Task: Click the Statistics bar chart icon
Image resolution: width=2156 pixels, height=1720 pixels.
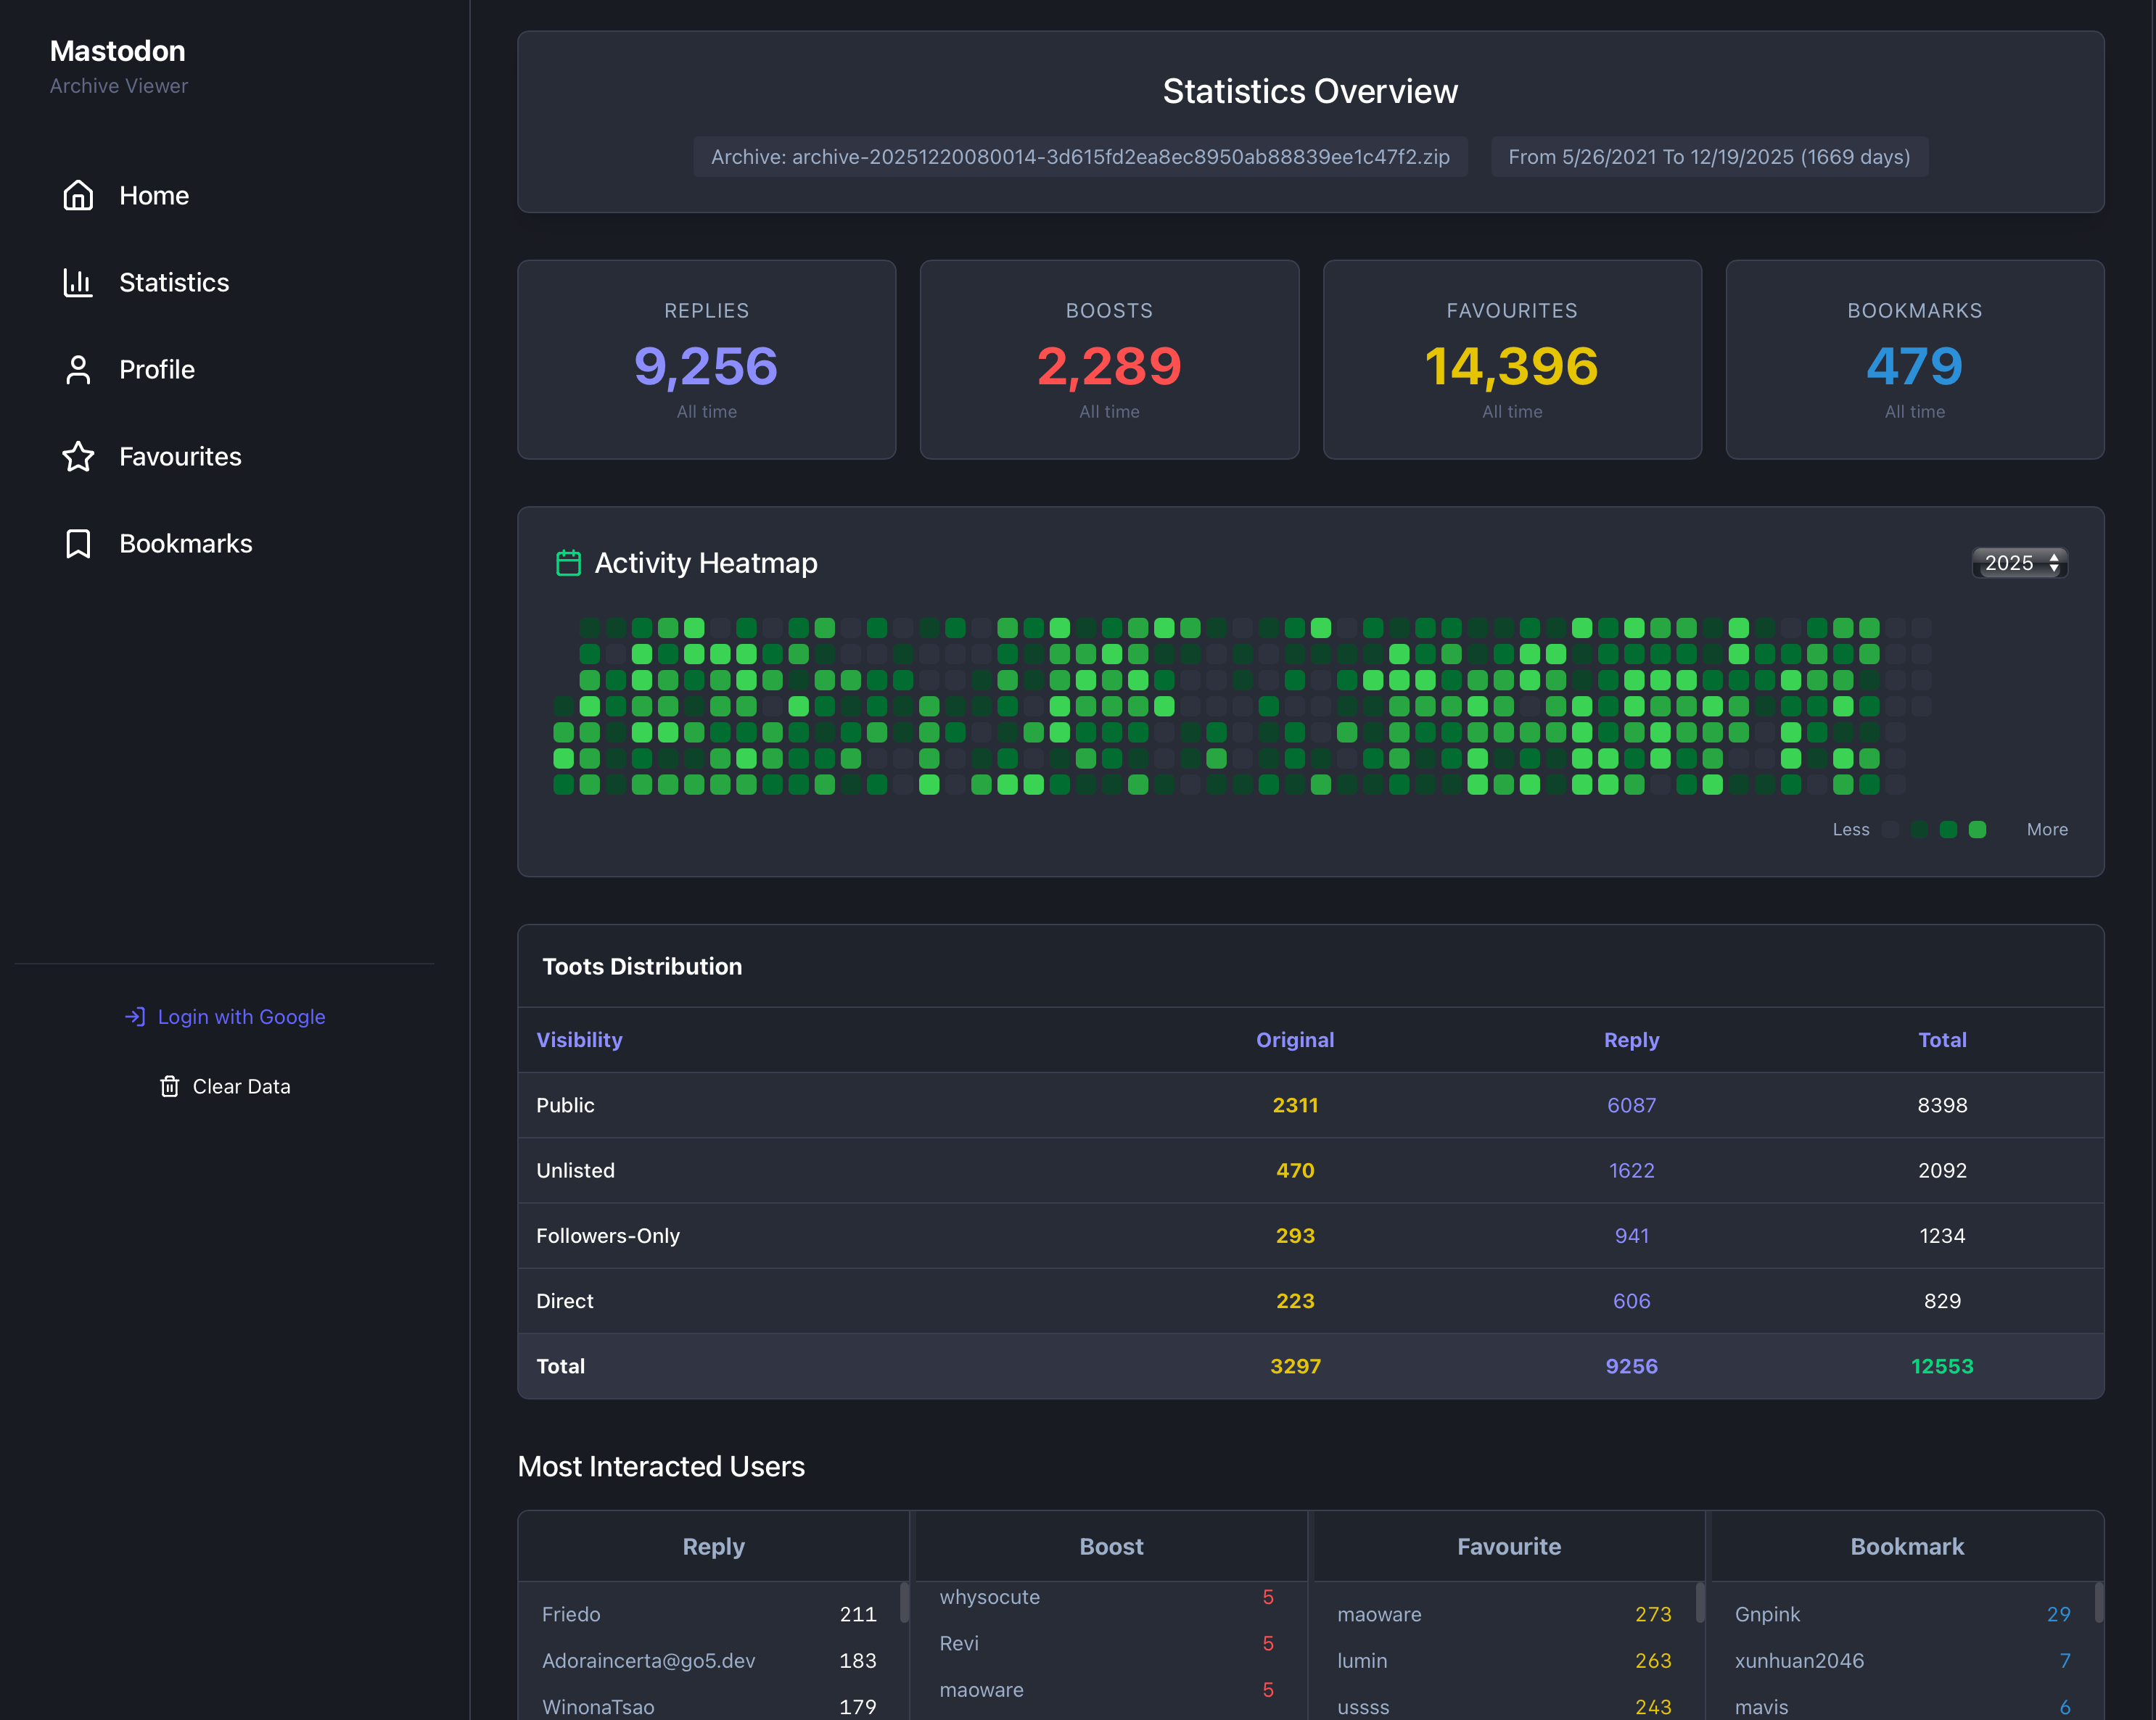Action: coord(78,283)
